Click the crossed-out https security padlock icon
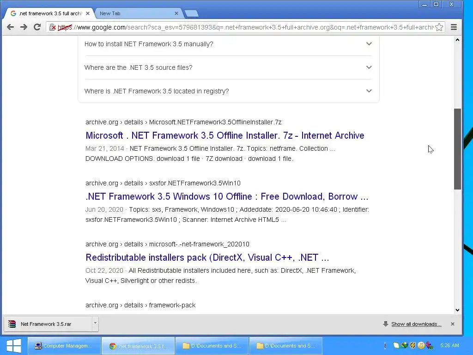 point(53,27)
